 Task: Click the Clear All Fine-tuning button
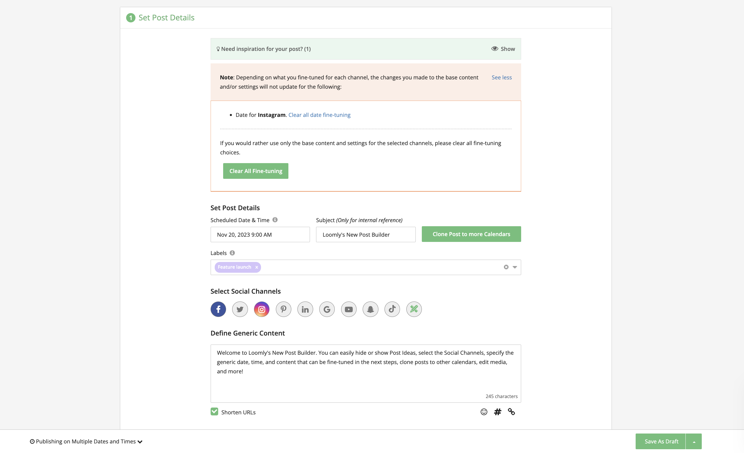point(256,171)
